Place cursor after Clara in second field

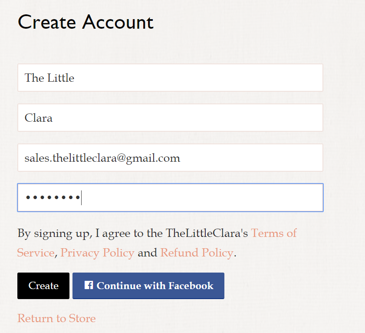click(x=53, y=118)
